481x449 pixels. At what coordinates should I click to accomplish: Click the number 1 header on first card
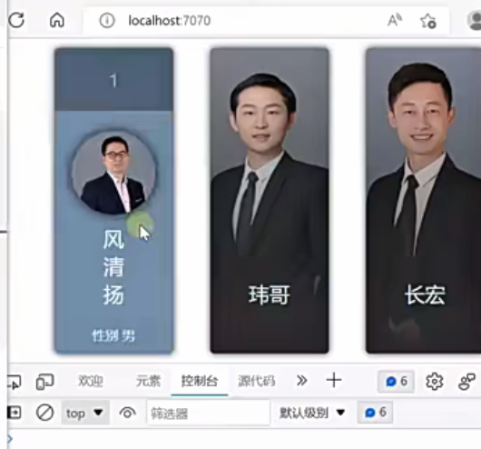[x=113, y=80]
